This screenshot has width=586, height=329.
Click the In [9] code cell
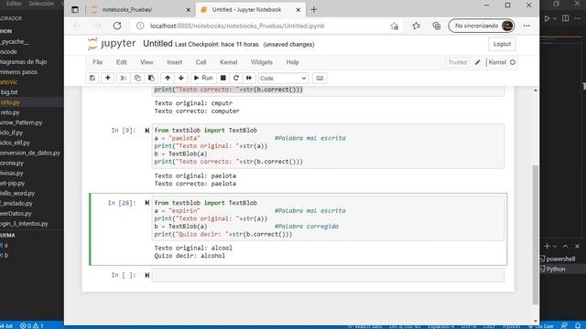point(328,146)
